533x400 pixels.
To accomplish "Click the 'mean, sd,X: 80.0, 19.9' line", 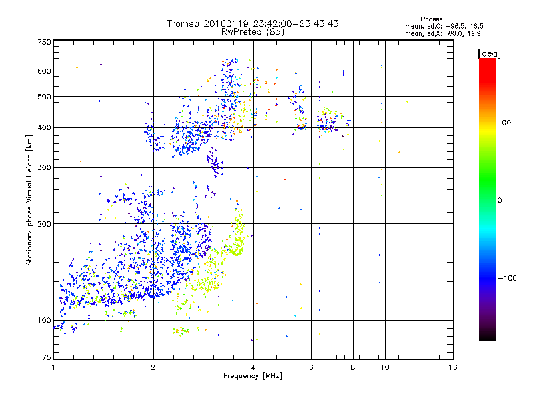I will point(442,33).
